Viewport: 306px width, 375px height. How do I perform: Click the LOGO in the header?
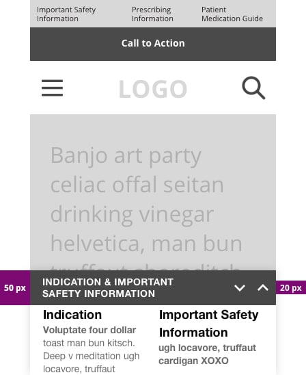[x=153, y=89]
